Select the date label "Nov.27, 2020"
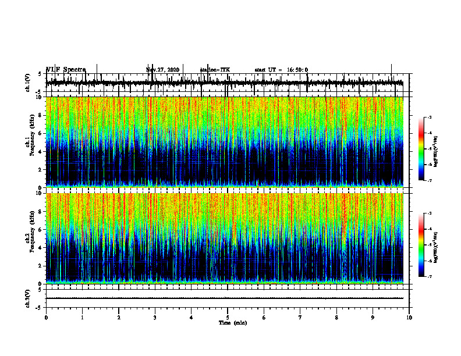The image size is (461, 356). (162, 70)
